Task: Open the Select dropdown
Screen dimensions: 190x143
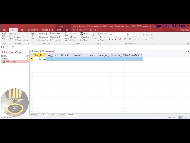Action: 102,40
